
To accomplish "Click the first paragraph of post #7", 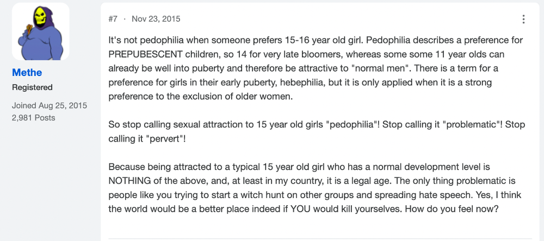I will pyautogui.click(x=316, y=68).
